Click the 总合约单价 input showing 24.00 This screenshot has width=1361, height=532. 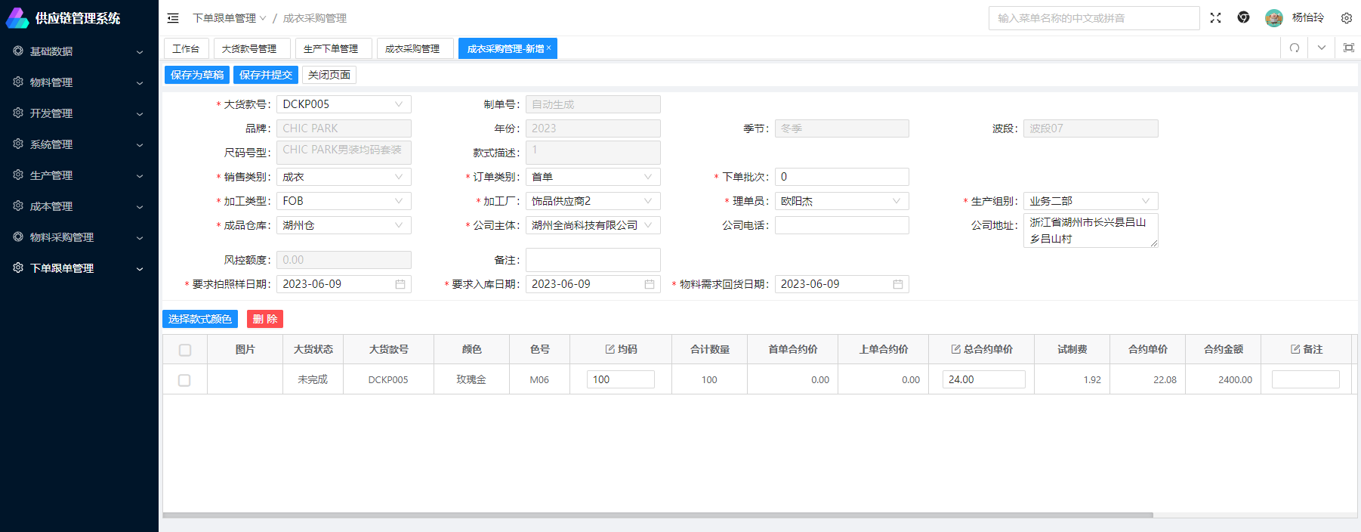pos(983,379)
